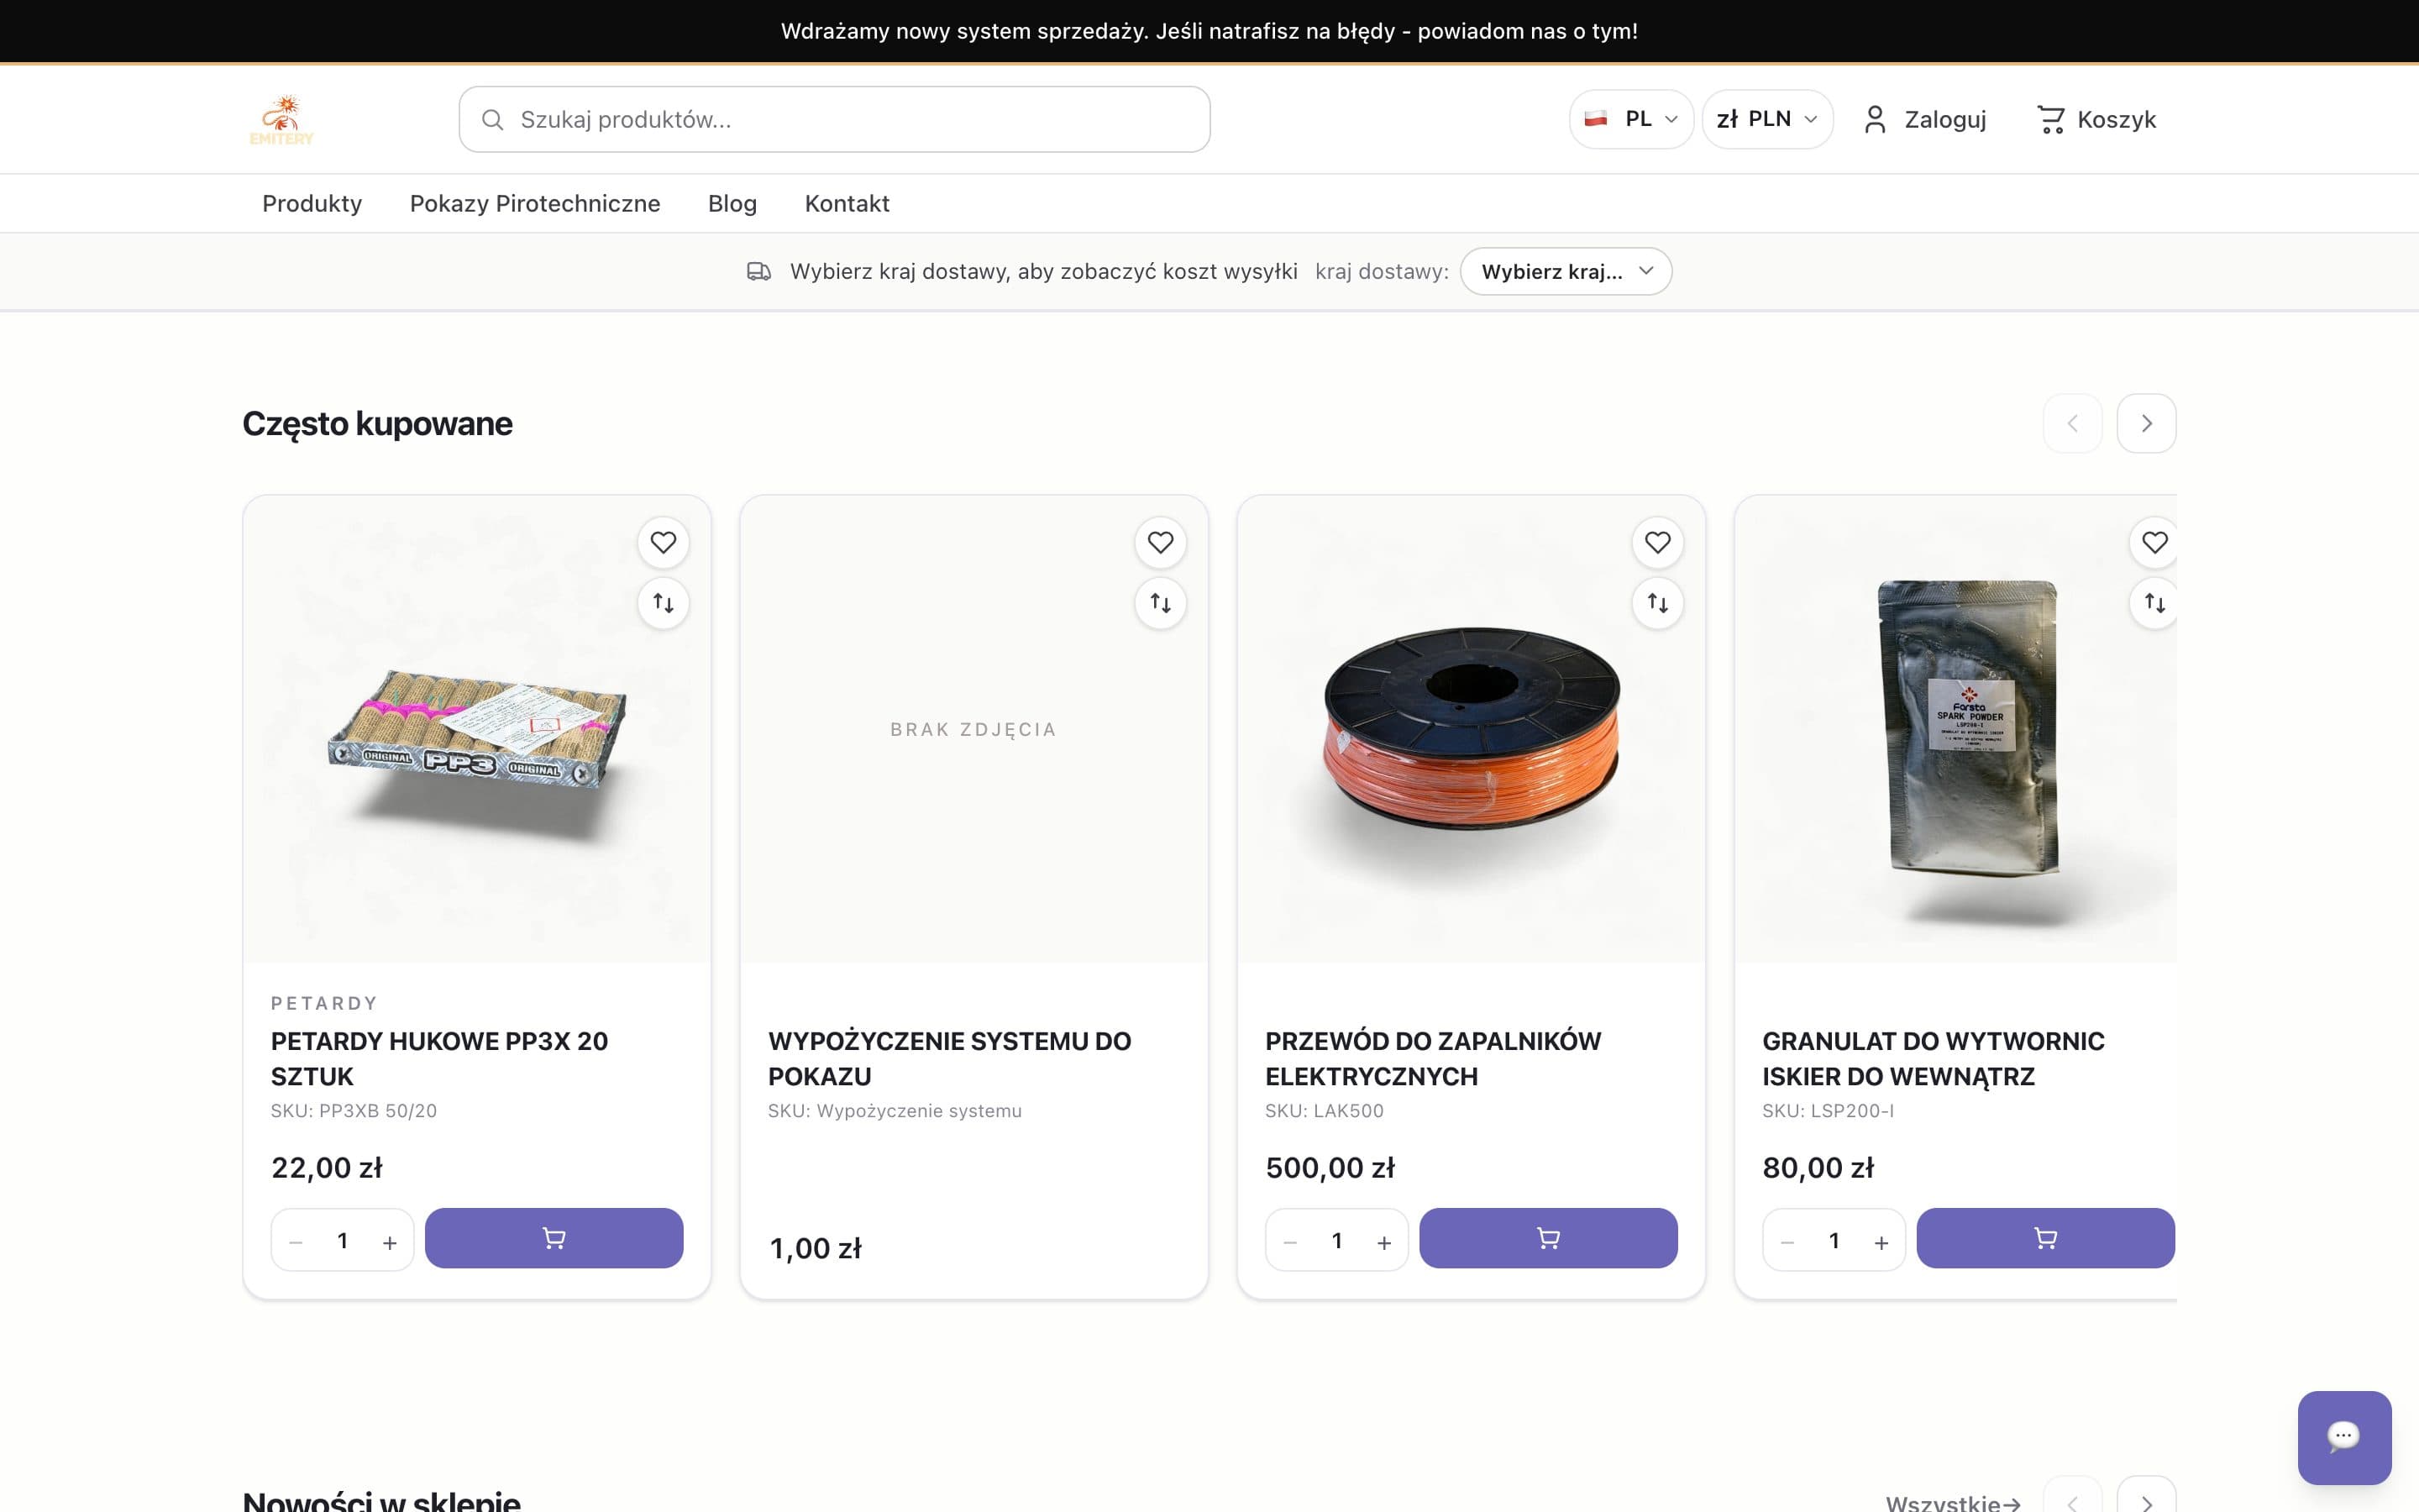
Task: Open the Koszyk shopping cart
Action: [x=2096, y=120]
